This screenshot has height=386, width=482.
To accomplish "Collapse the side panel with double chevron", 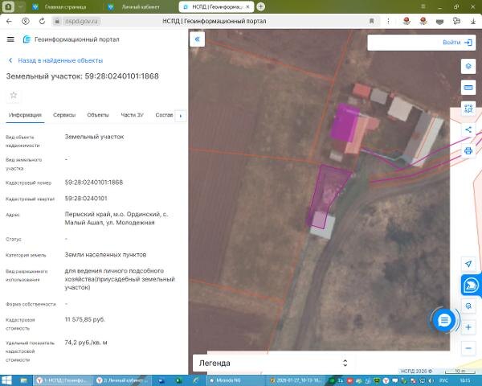I will click(198, 39).
